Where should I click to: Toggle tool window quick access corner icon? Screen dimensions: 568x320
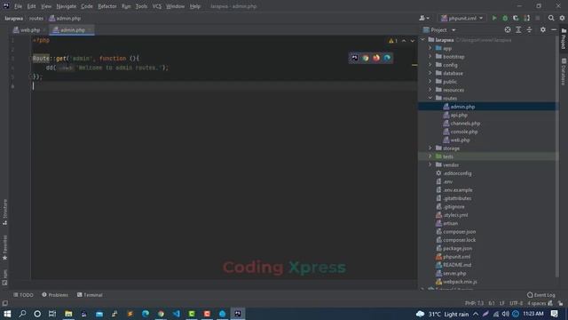click(4, 303)
